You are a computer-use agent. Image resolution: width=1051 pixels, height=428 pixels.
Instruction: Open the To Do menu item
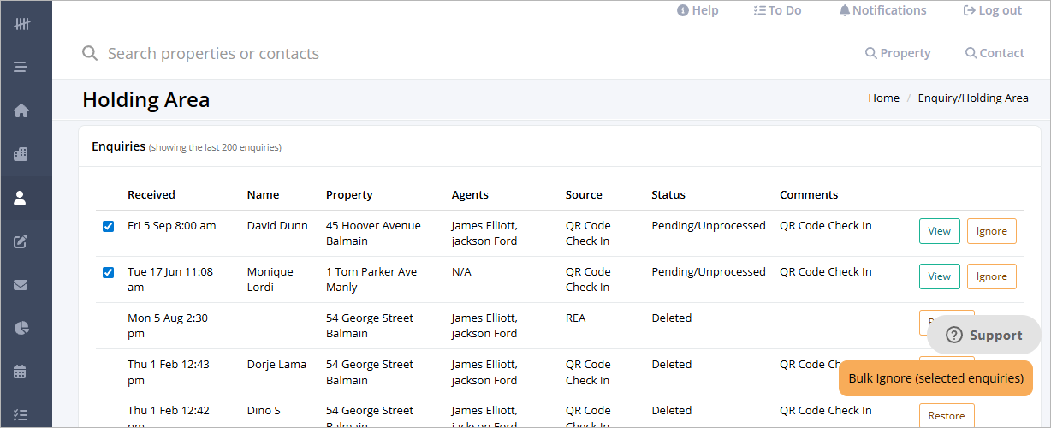777,10
